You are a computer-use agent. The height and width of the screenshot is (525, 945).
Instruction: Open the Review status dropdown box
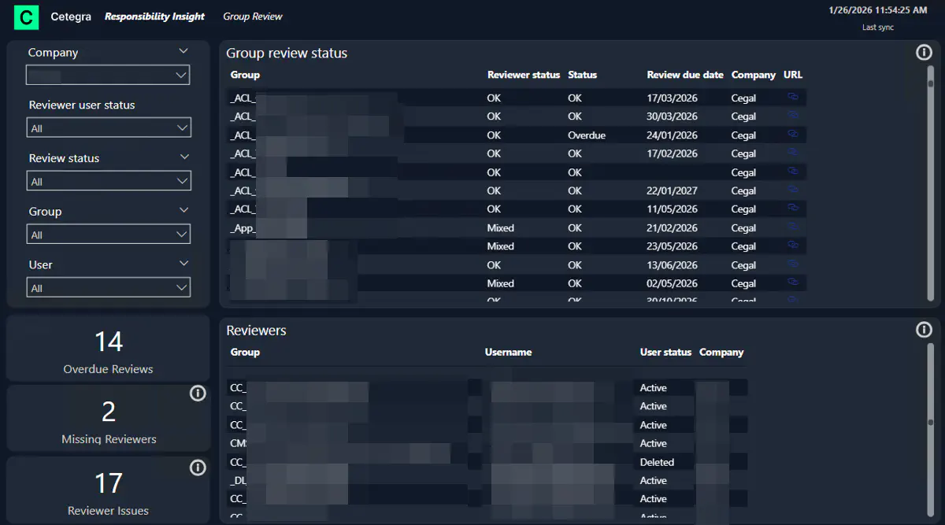pyautogui.click(x=109, y=181)
